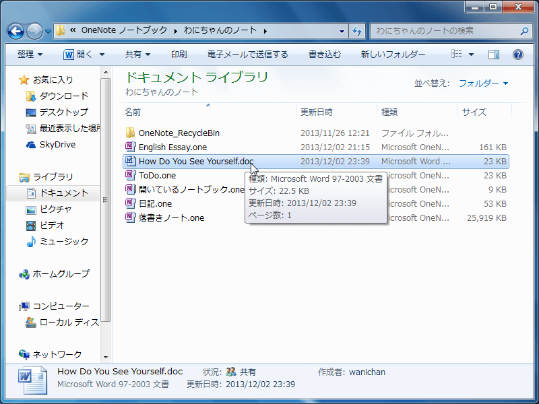Select the OneNote_RecycleBin folder
Viewport: 539px width, 404px height.
pyautogui.click(x=179, y=133)
